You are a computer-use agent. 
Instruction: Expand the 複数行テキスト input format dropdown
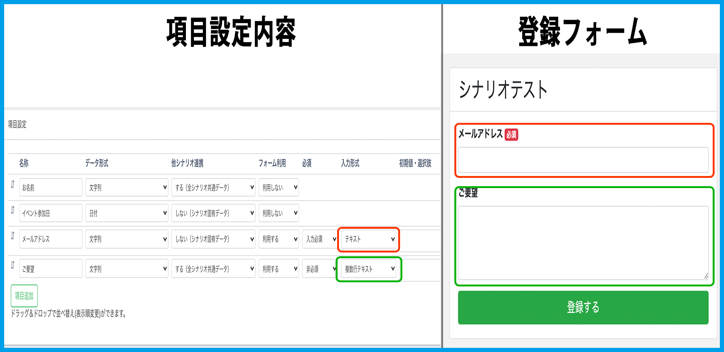tap(369, 269)
